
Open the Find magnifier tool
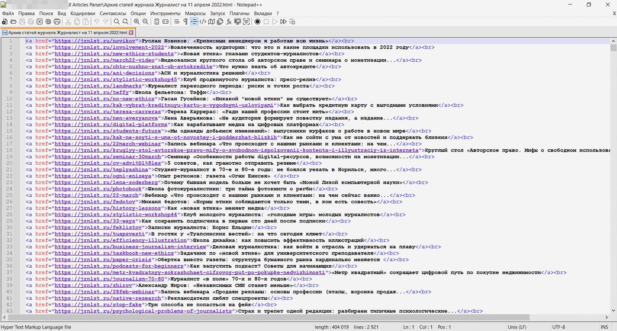click(x=117, y=22)
